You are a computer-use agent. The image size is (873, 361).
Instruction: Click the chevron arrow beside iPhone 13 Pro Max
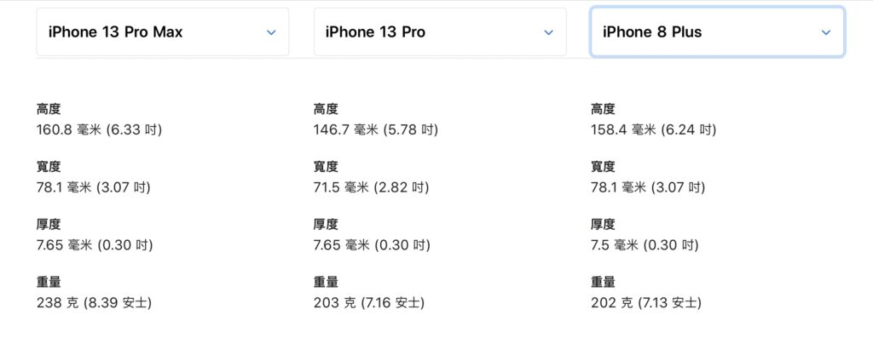(271, 32)
